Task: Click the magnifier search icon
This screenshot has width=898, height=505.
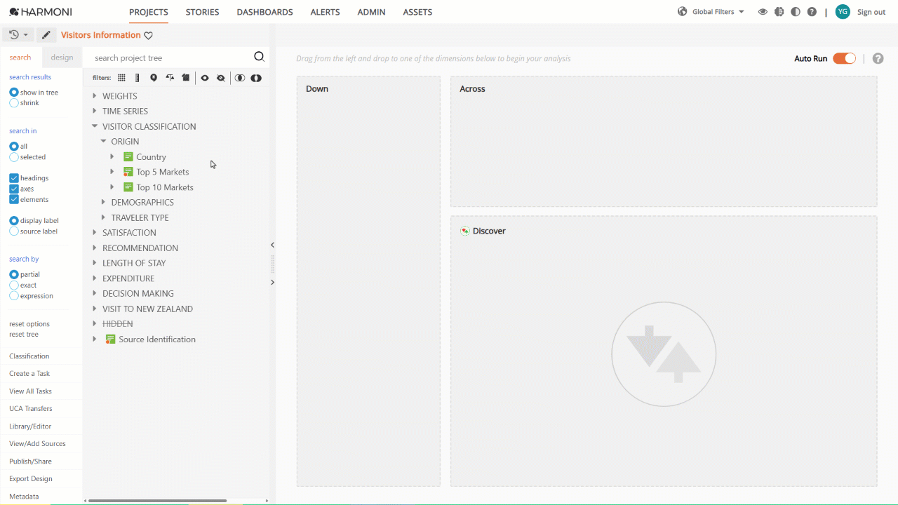Action: (x=259, y=57)
